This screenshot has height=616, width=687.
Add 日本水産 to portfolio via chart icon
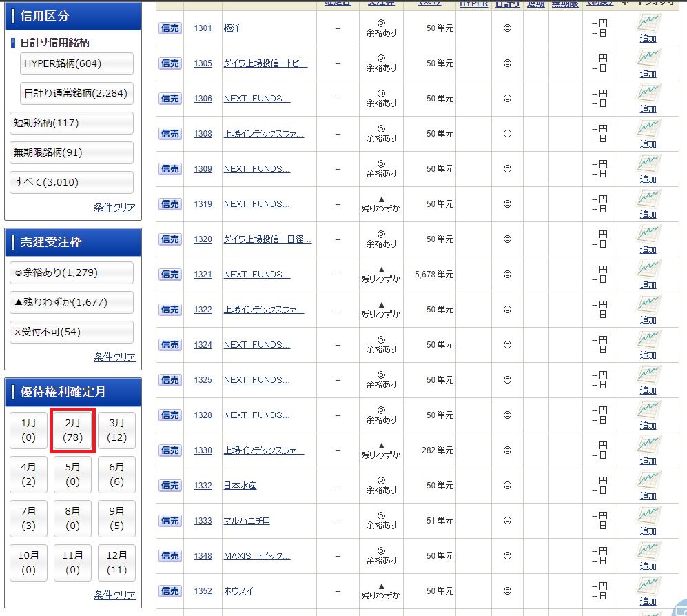pos(648,481)
